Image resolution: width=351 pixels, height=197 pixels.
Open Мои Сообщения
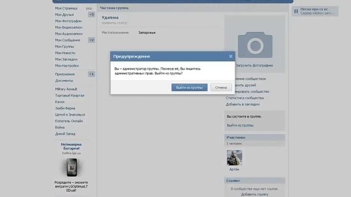(67, 40)
